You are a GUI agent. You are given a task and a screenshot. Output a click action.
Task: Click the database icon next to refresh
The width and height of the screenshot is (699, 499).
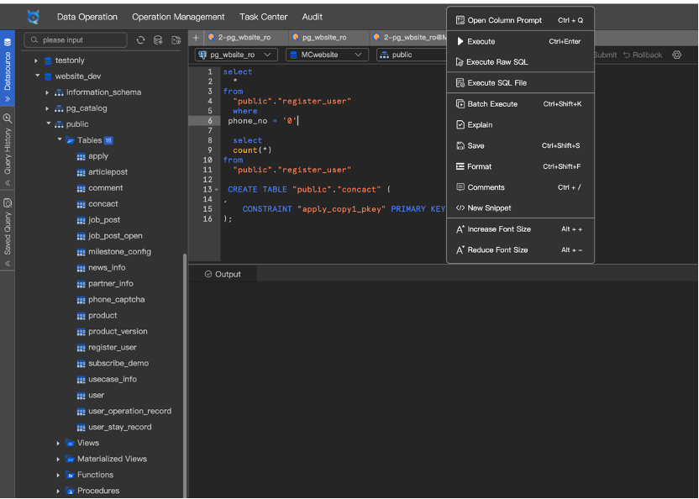click(158, 40)
